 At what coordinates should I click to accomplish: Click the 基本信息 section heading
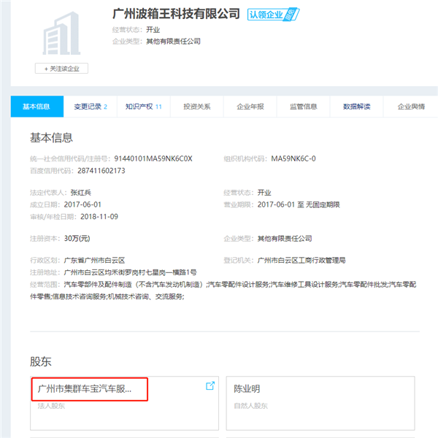(51, 138)
